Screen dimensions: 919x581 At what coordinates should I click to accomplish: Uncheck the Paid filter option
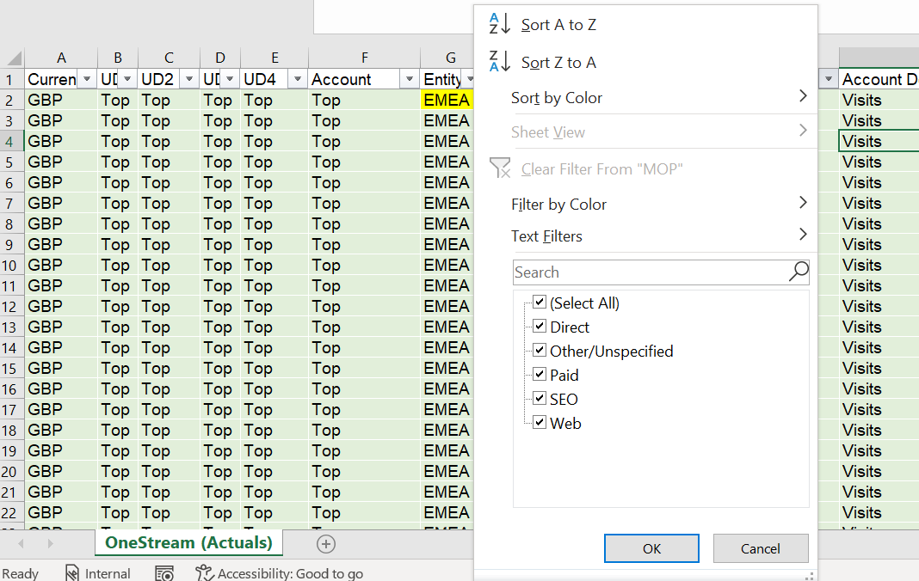point(540,374)
